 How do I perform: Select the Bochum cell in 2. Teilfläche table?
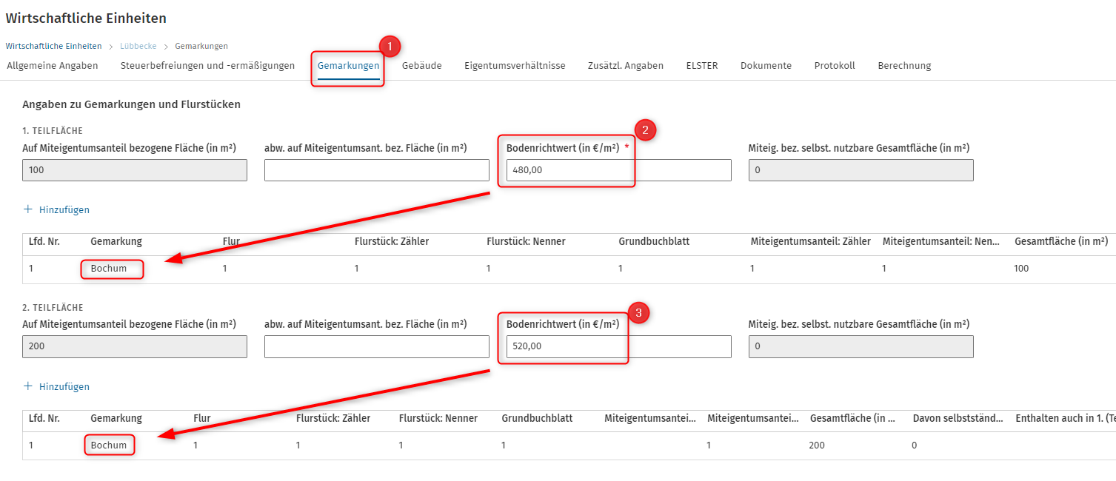[109, 445]
